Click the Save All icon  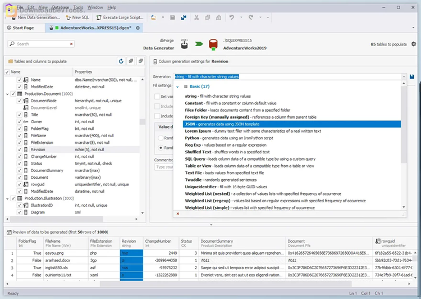click(184, 17)
